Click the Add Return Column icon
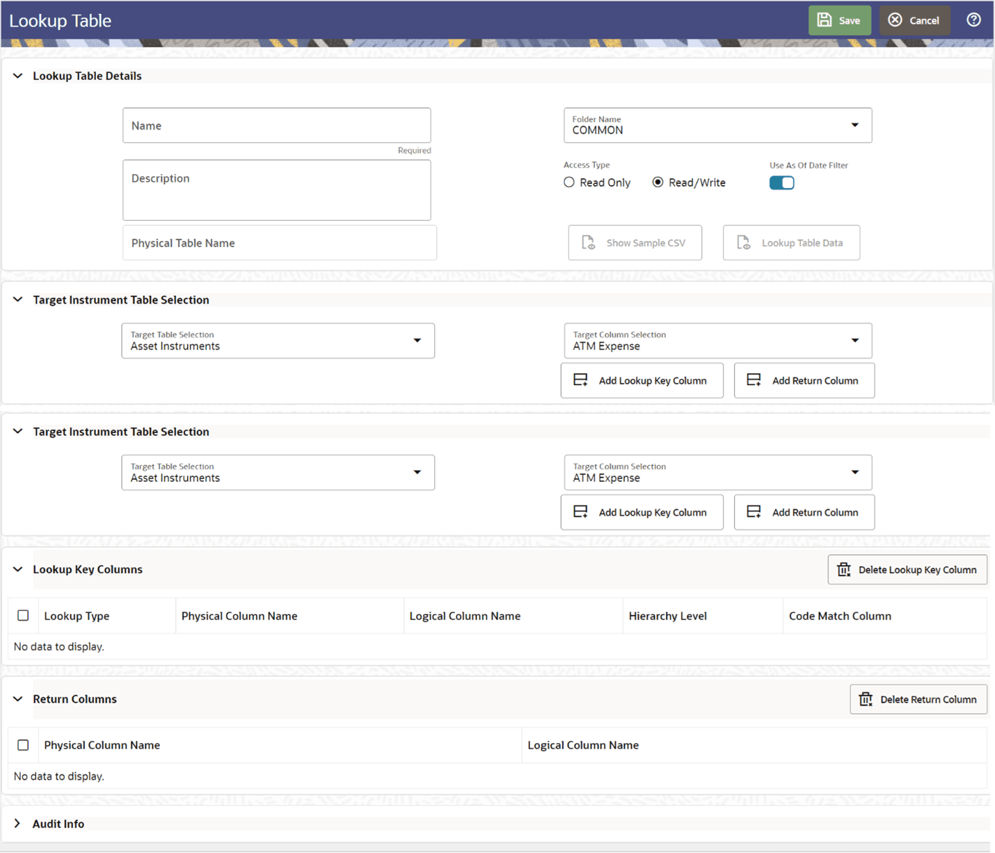 click(x=753, y=379)
